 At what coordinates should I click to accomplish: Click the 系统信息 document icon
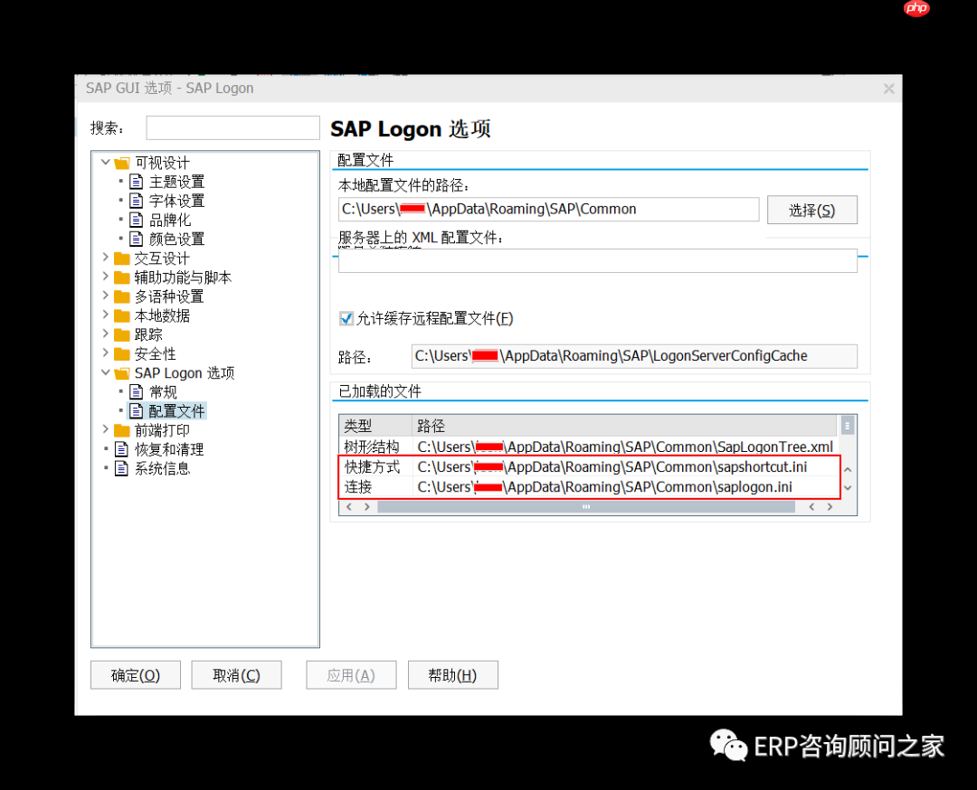pos(121,468)
